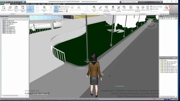This screenshot has height=101, width=180.
Task: Open the Вид (View) ribbon tab
Action: tap(39, 4)
